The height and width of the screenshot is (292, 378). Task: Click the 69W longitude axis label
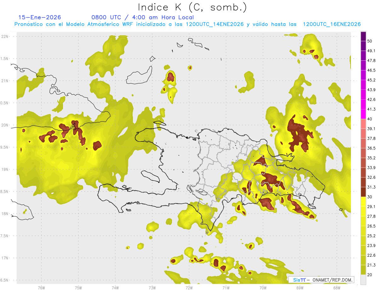300,287
